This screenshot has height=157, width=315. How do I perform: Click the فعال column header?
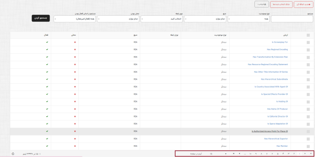click(46, 35)
